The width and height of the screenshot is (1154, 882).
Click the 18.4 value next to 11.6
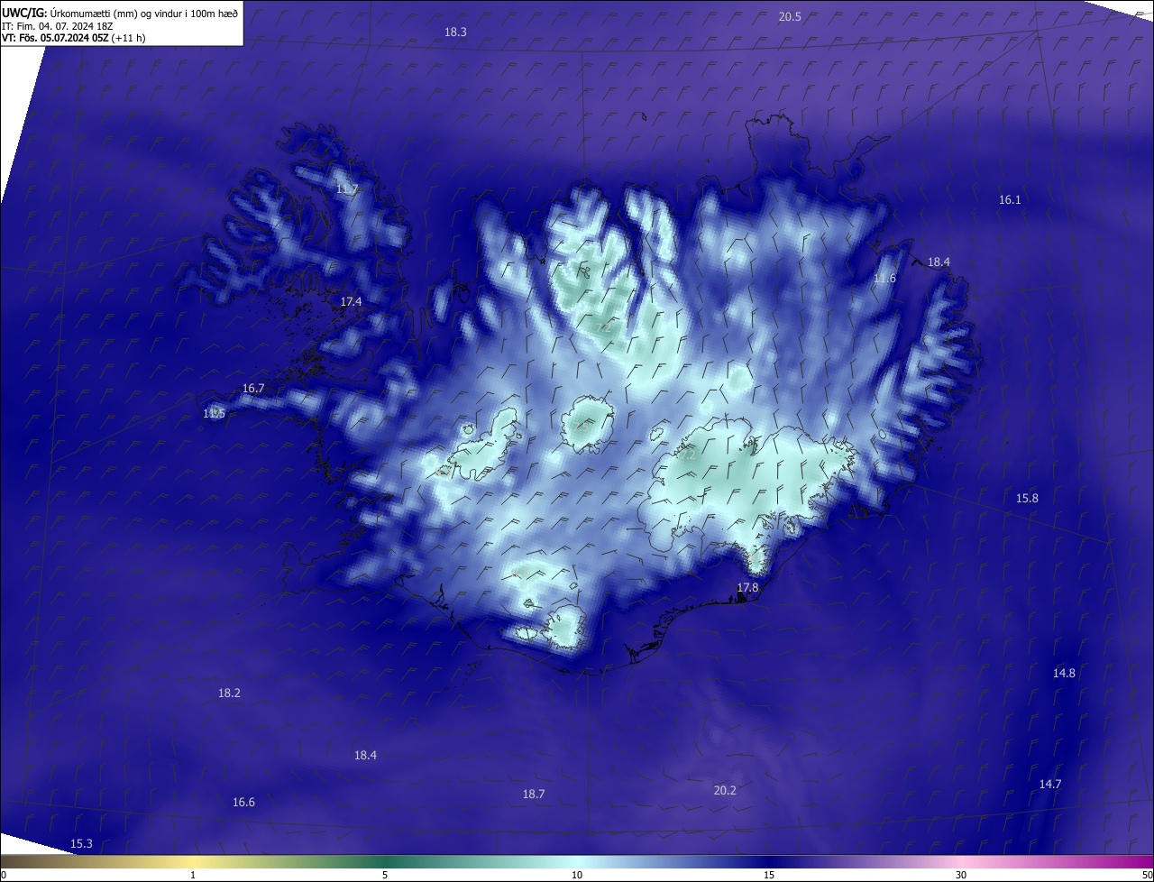[939, 262]
